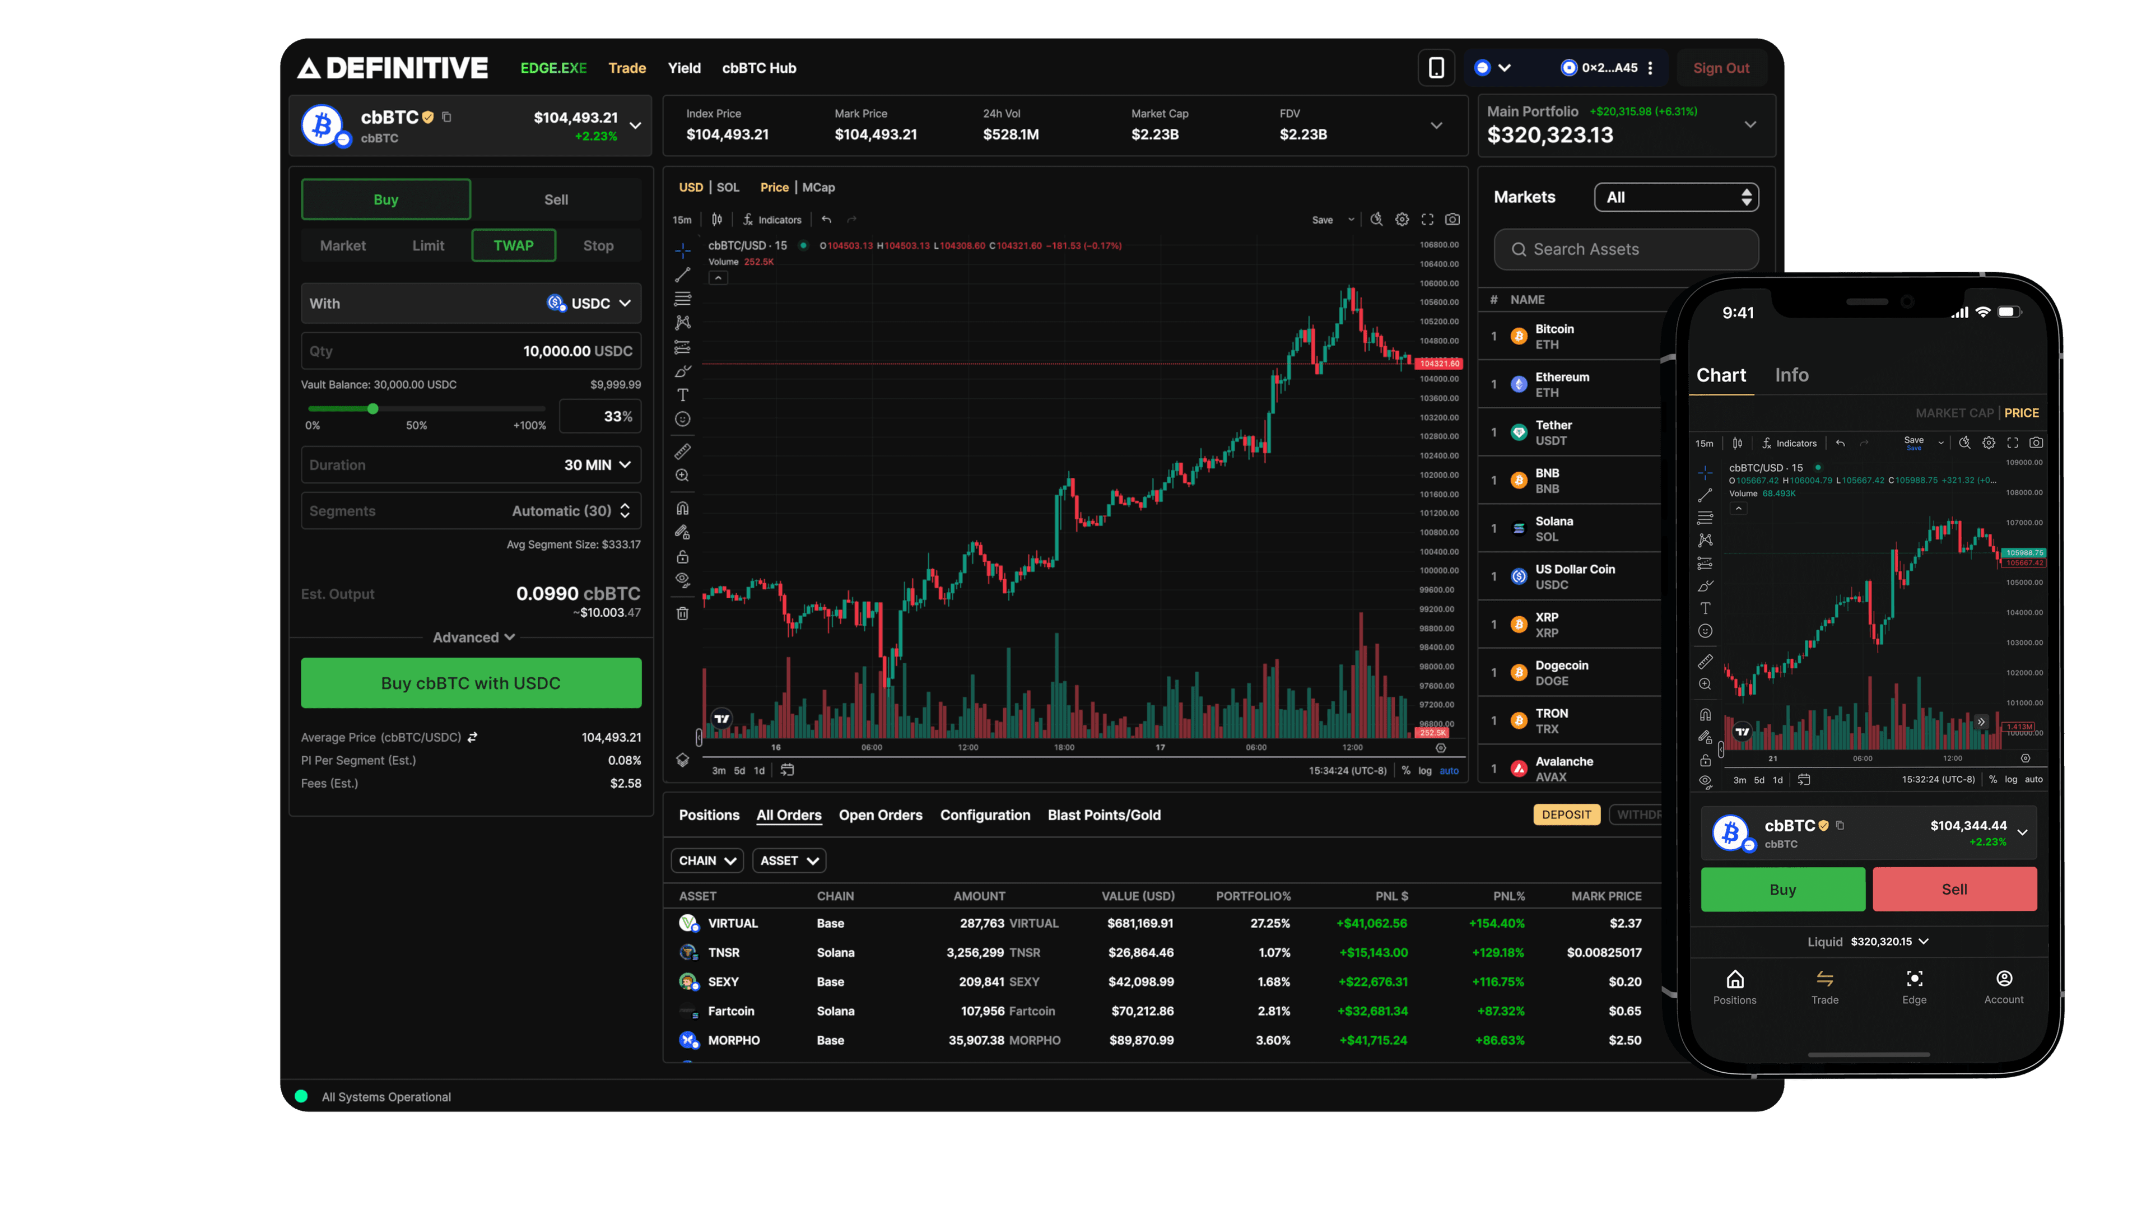The height and width of the screenshot is (1210, 2151).
Task: Open the CHAIN filter dropdown
Action: 706,860
